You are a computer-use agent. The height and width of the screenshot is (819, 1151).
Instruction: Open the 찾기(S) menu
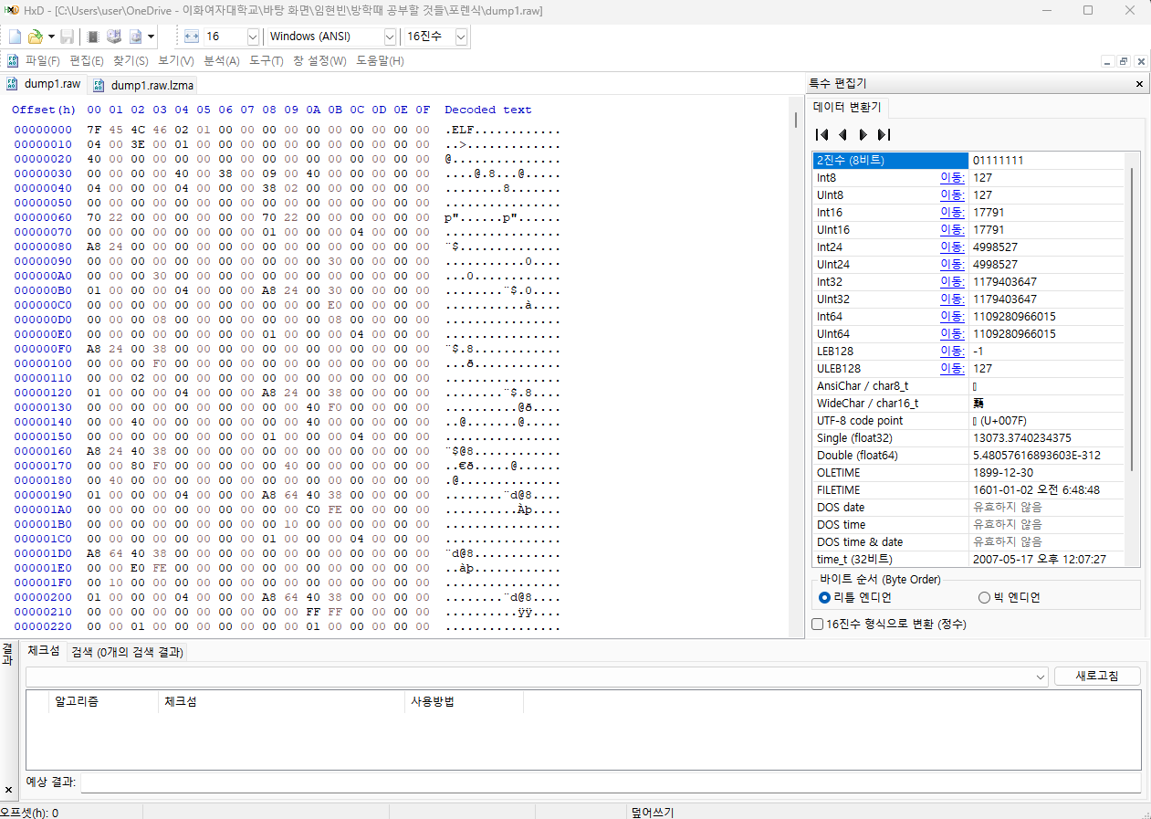131,61
